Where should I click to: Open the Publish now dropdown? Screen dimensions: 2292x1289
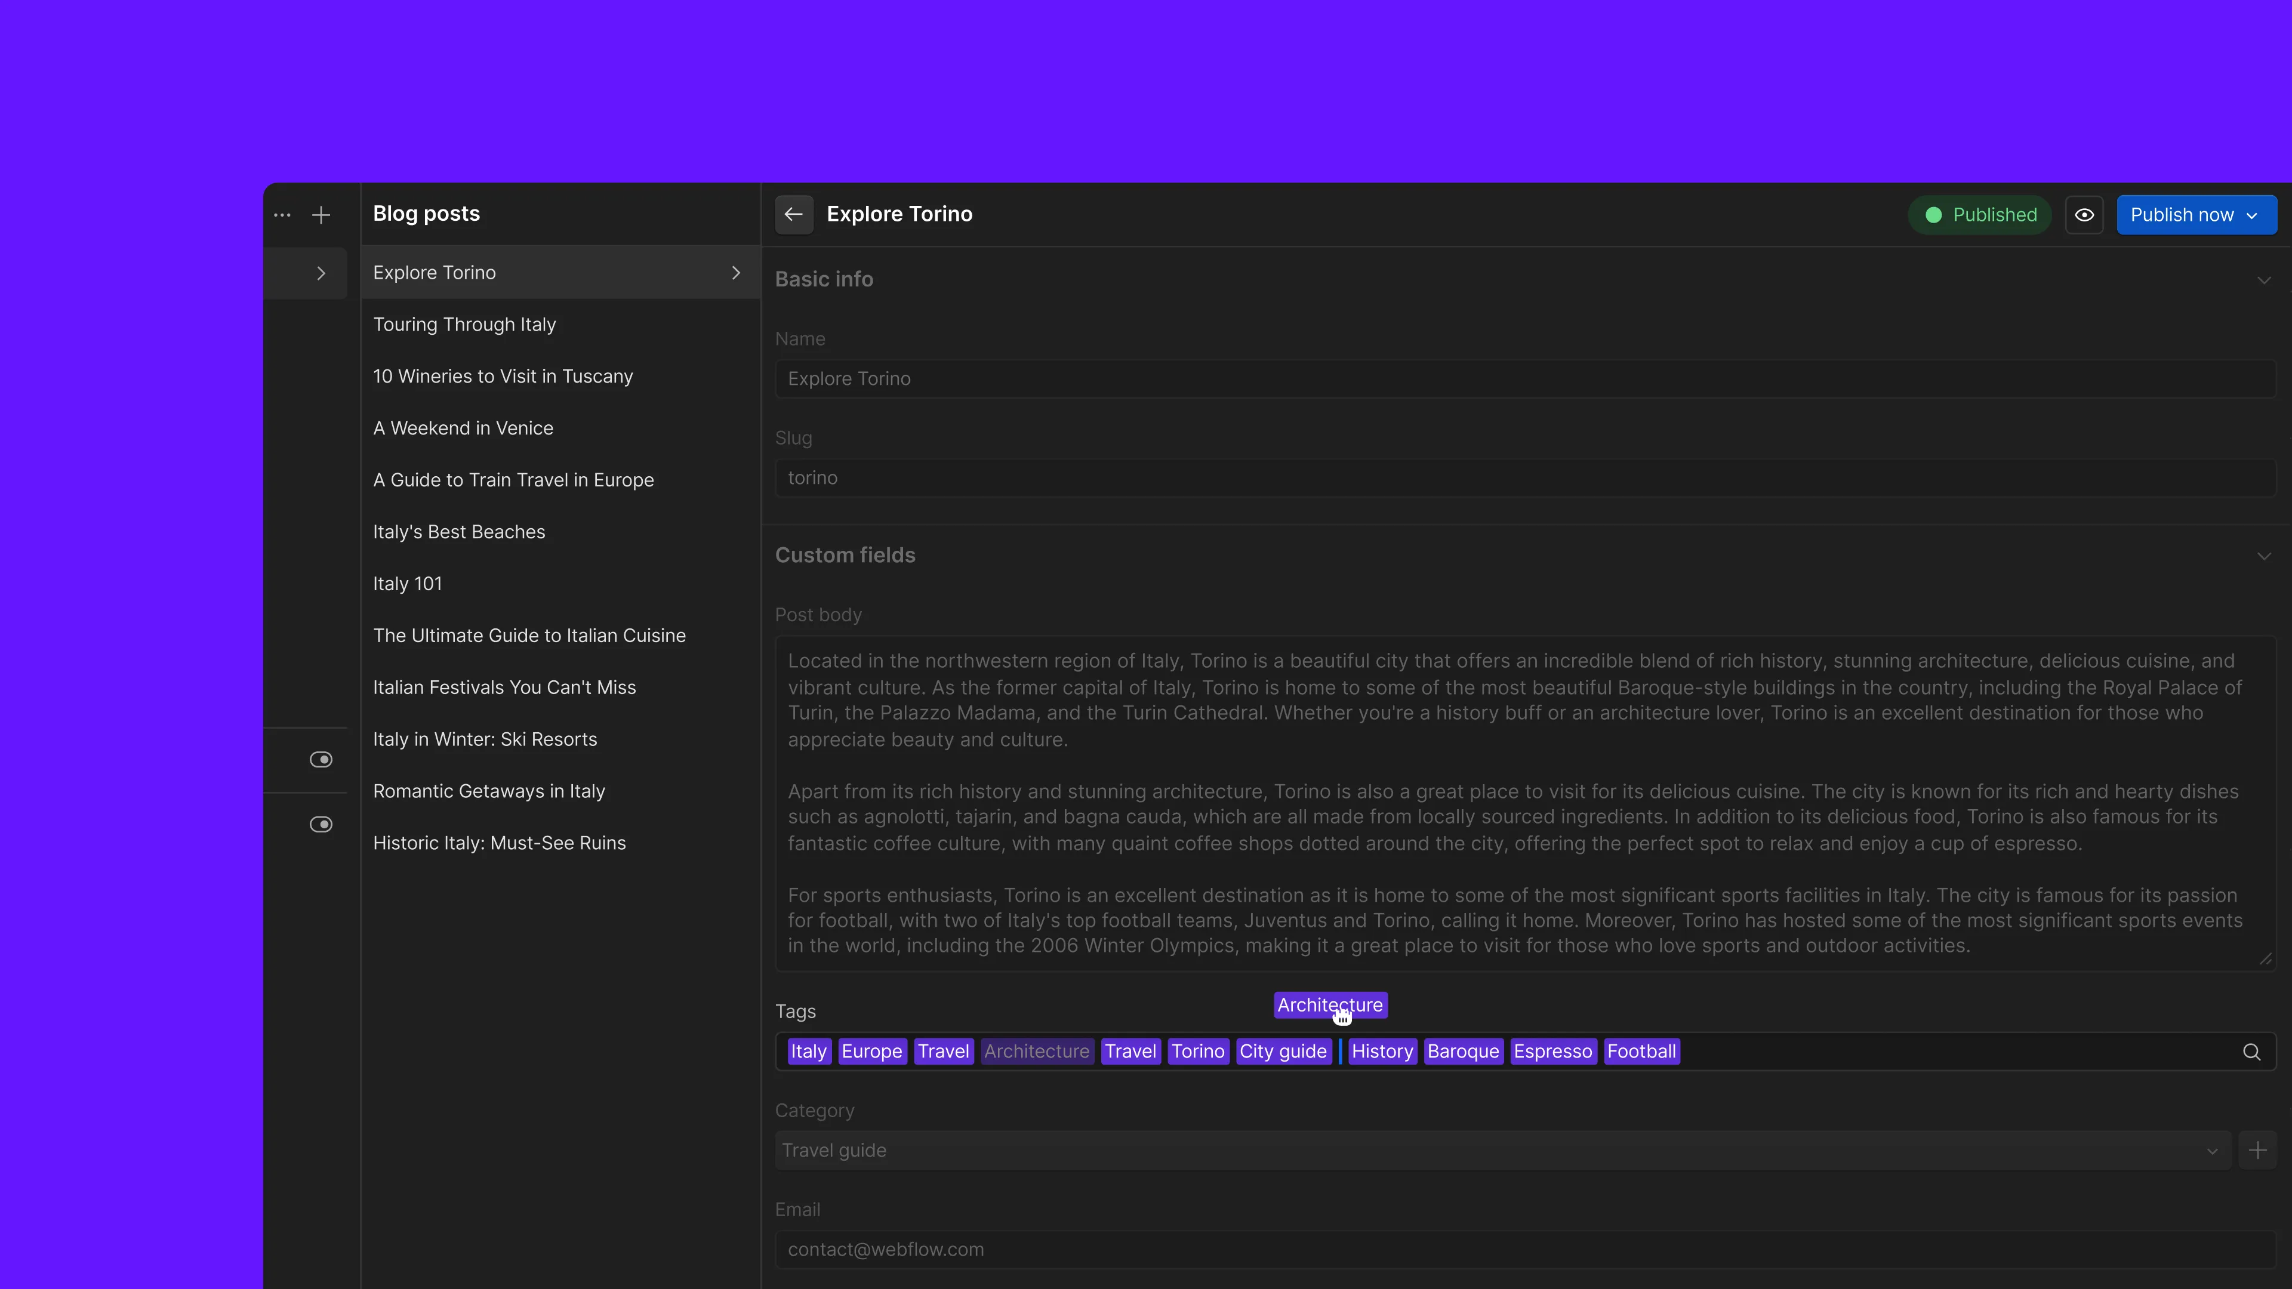(2196, 214)
